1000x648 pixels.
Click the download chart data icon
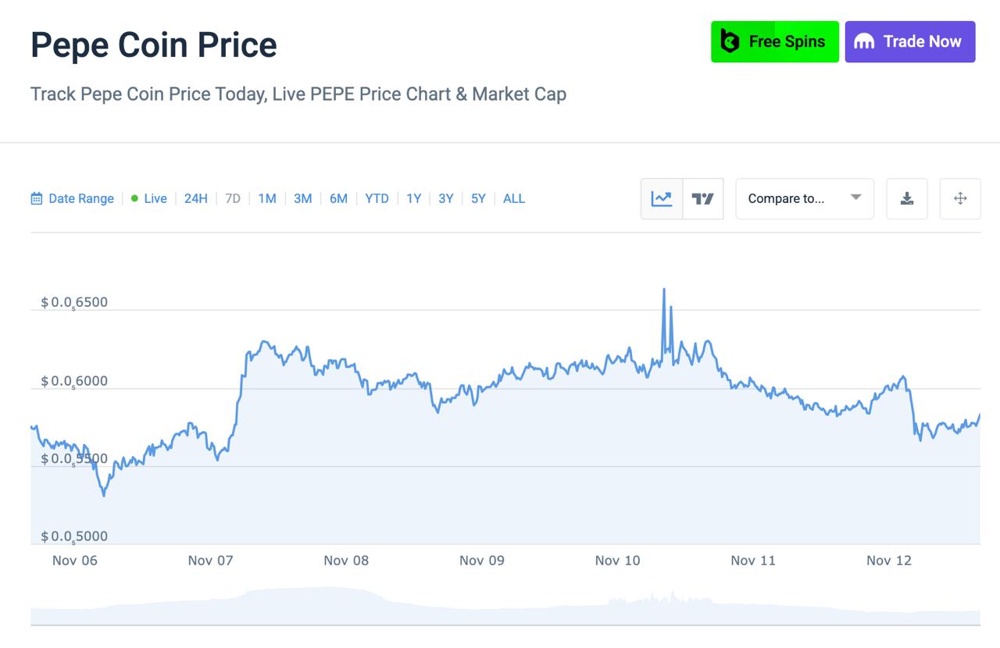(x=907, y=199)
